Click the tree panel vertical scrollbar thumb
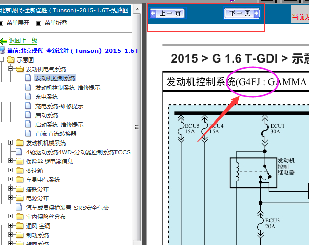The height and width of the screenshot is (245, 309). coord(137,127)
